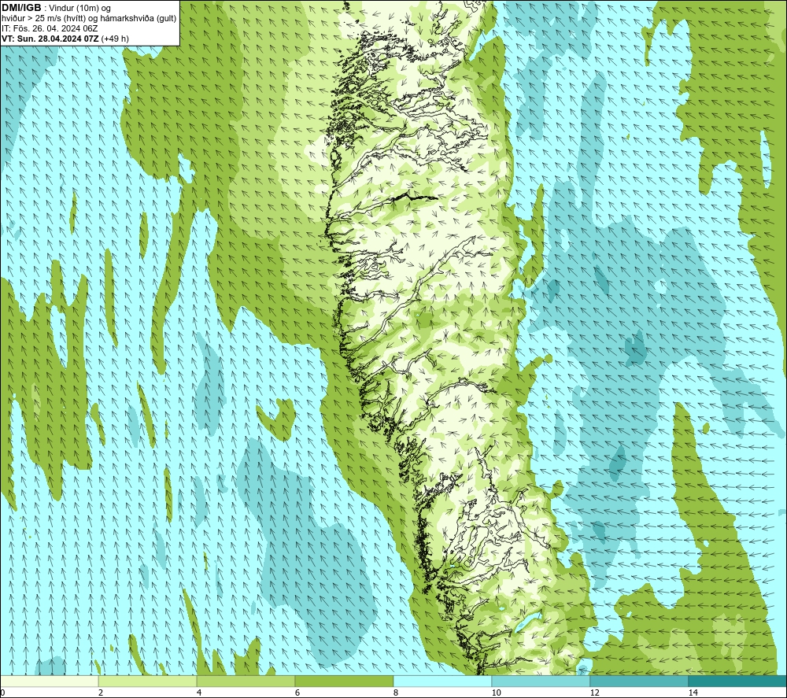The image size is (787, 698).
Task: Click the 6–8 m/s olive green color swatch
Action: tap(345, 681)
